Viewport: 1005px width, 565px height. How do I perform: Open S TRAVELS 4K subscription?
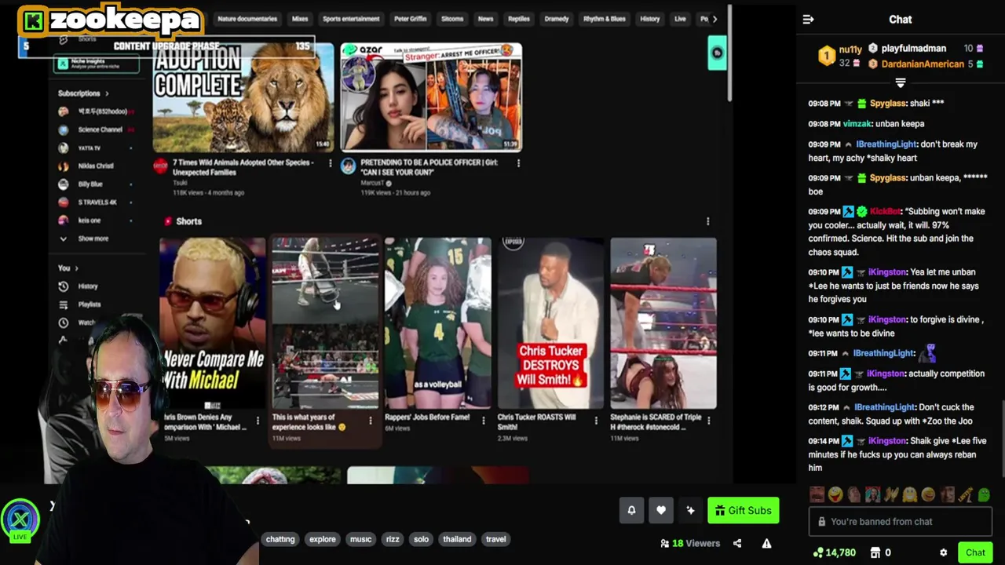pos(96,202)
